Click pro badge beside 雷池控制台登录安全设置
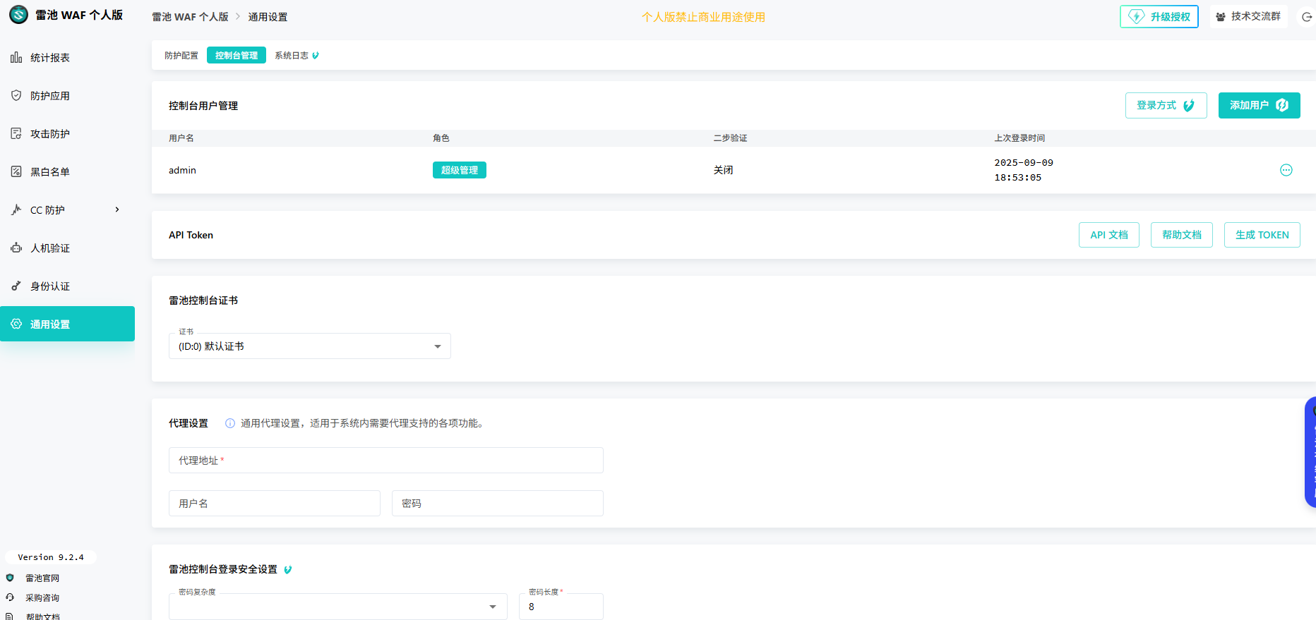 [288, 570]
